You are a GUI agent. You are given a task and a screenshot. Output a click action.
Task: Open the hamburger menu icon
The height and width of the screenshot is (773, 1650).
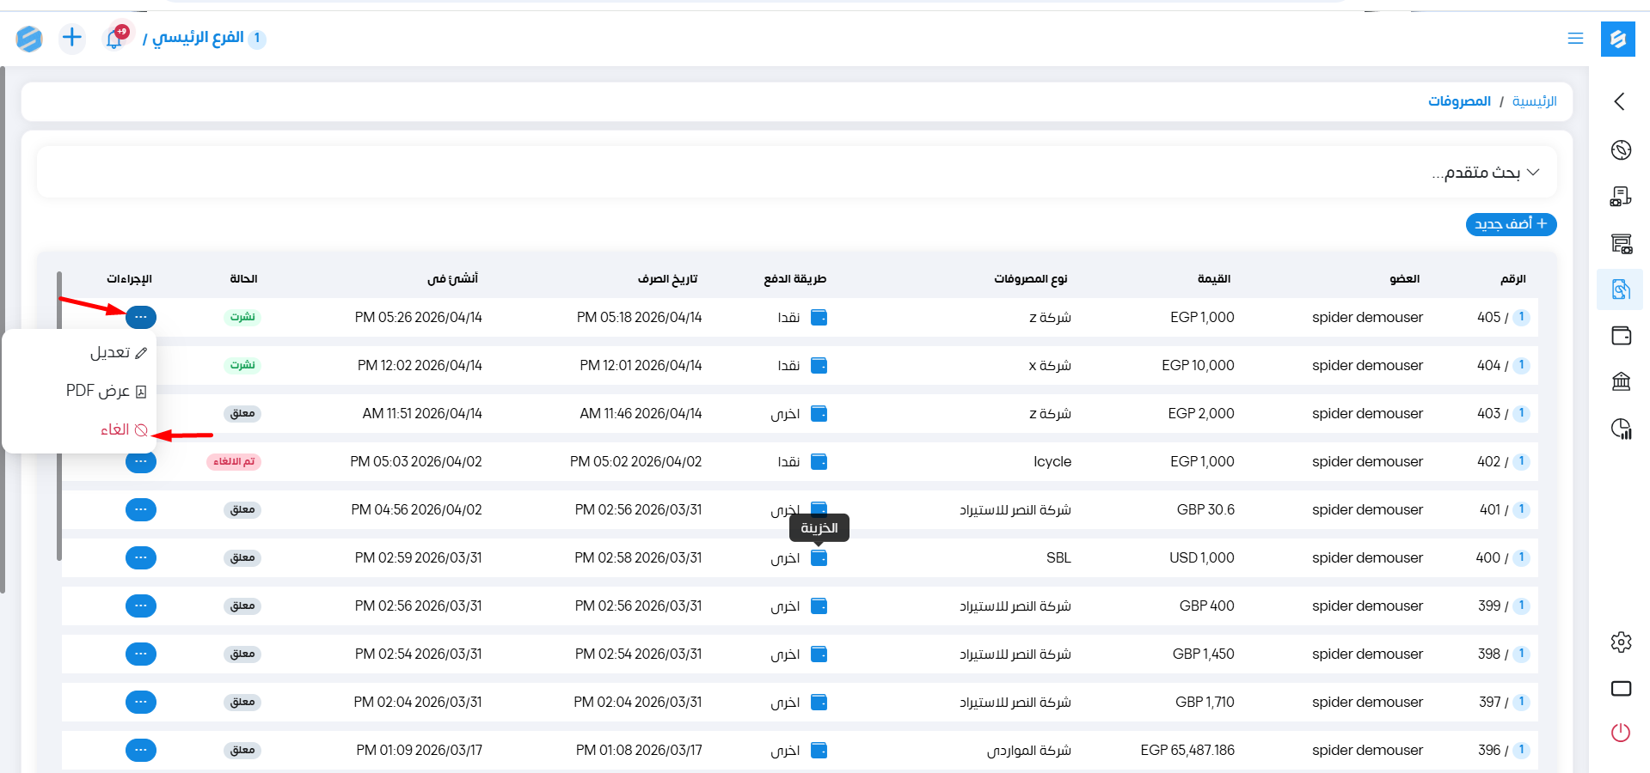(1575, 39)
